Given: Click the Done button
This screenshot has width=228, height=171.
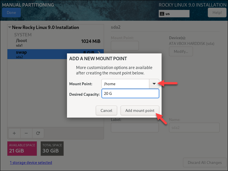Looking at the screenshot, I should [x=11, y=12].
